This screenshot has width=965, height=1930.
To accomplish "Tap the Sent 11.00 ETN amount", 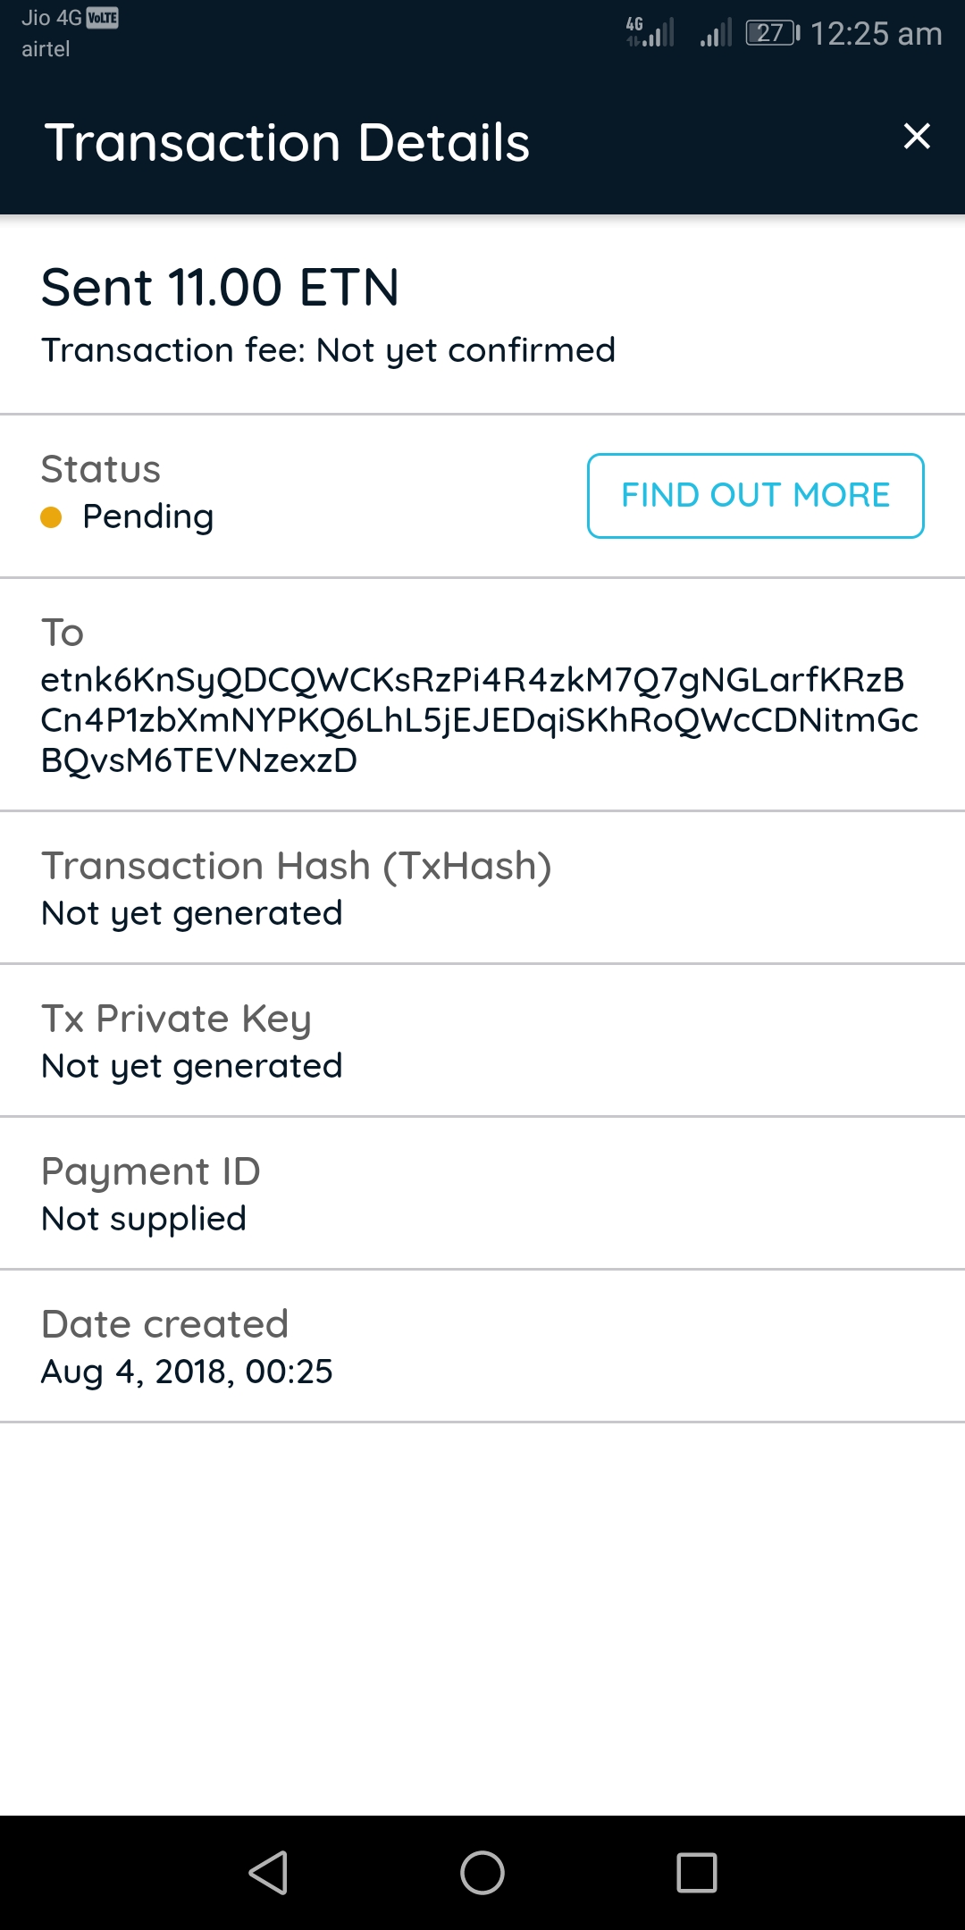I will tap(220, 288).
